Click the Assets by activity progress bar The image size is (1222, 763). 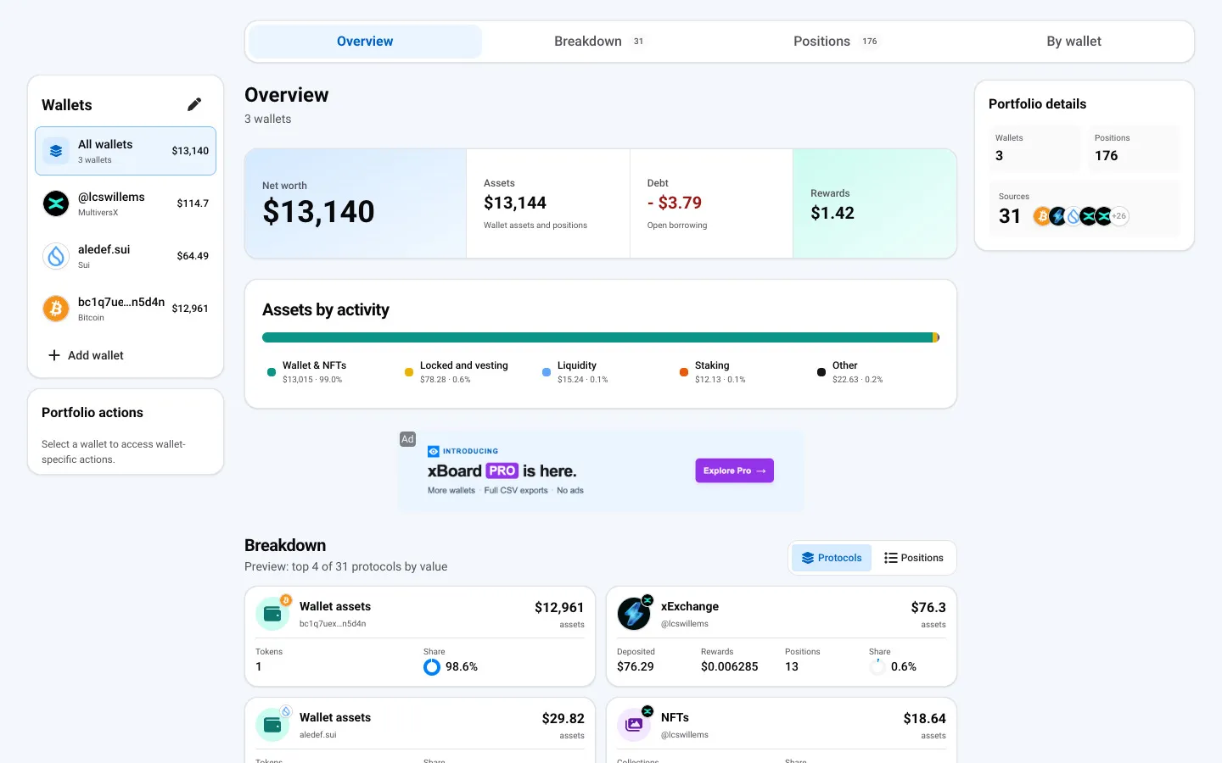tap(601, 337)
